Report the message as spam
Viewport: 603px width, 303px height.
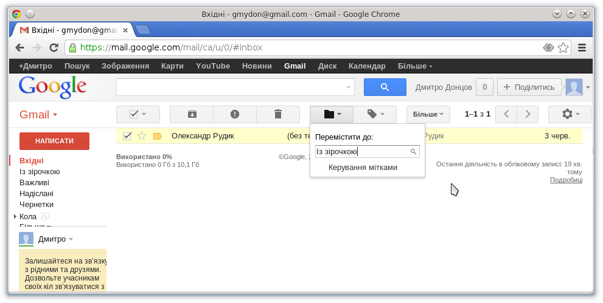pyautogui.click(x=235, y=114)
